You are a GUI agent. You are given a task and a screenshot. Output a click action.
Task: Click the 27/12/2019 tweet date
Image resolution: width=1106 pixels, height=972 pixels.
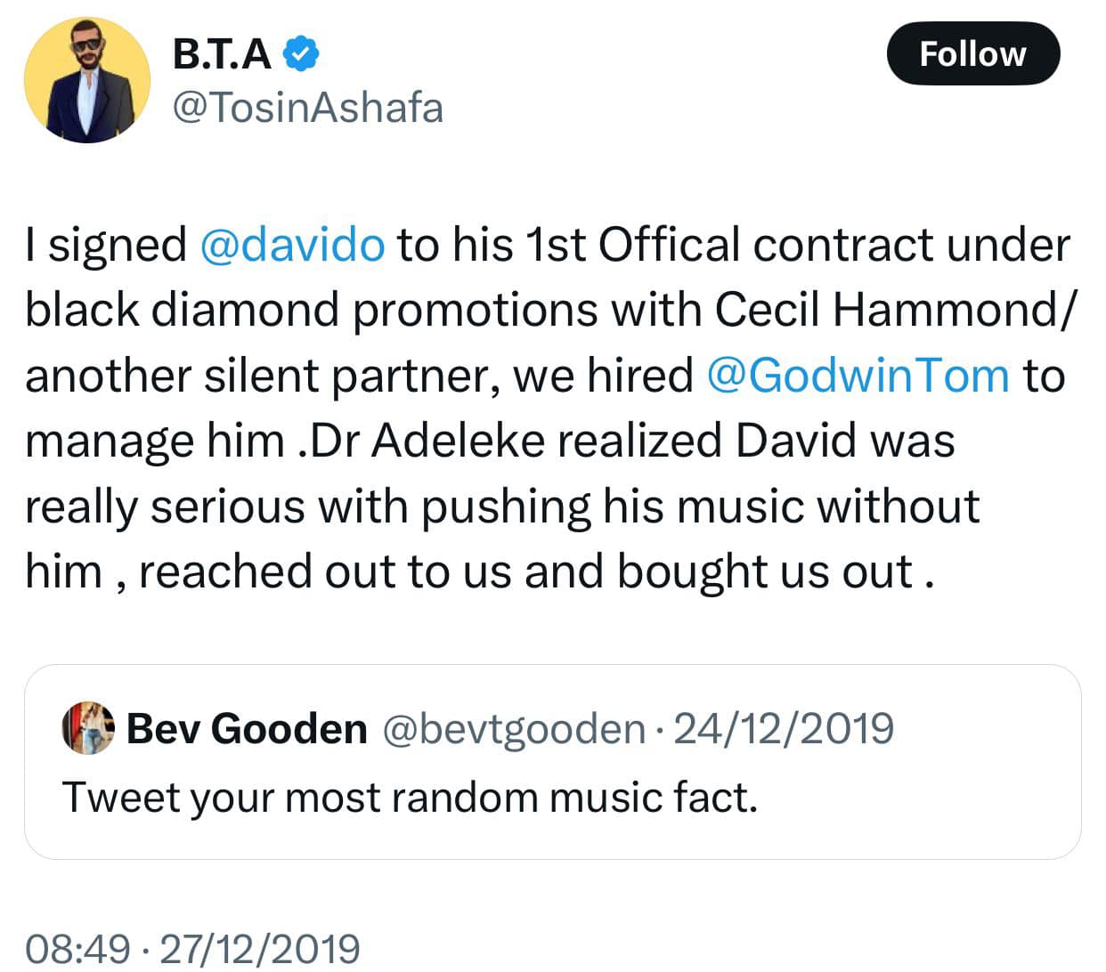click(x=260, y=949)
